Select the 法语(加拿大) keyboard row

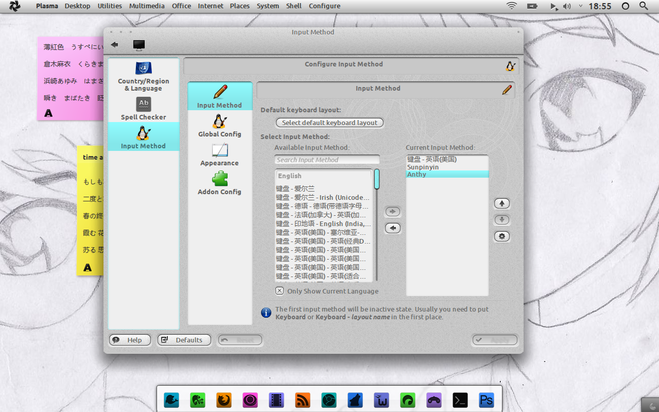323,215
